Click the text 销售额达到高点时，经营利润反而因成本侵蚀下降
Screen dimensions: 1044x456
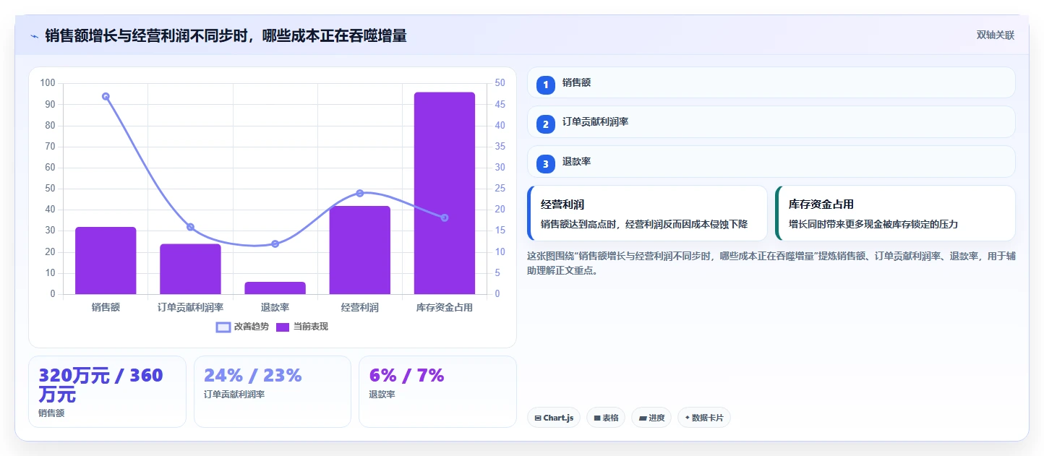coord(644,224)
